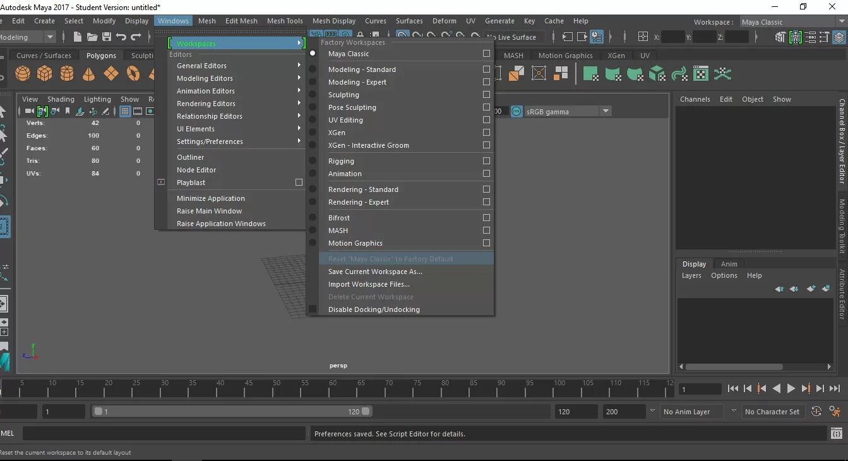The height and width of the screenshot is (461, 848).
Task: Open the Mesh Tools menu
Action: coord(285,21)
